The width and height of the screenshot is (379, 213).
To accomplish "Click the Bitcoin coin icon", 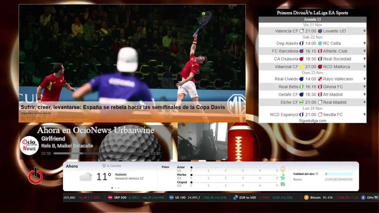I will [x=306, y=198].
